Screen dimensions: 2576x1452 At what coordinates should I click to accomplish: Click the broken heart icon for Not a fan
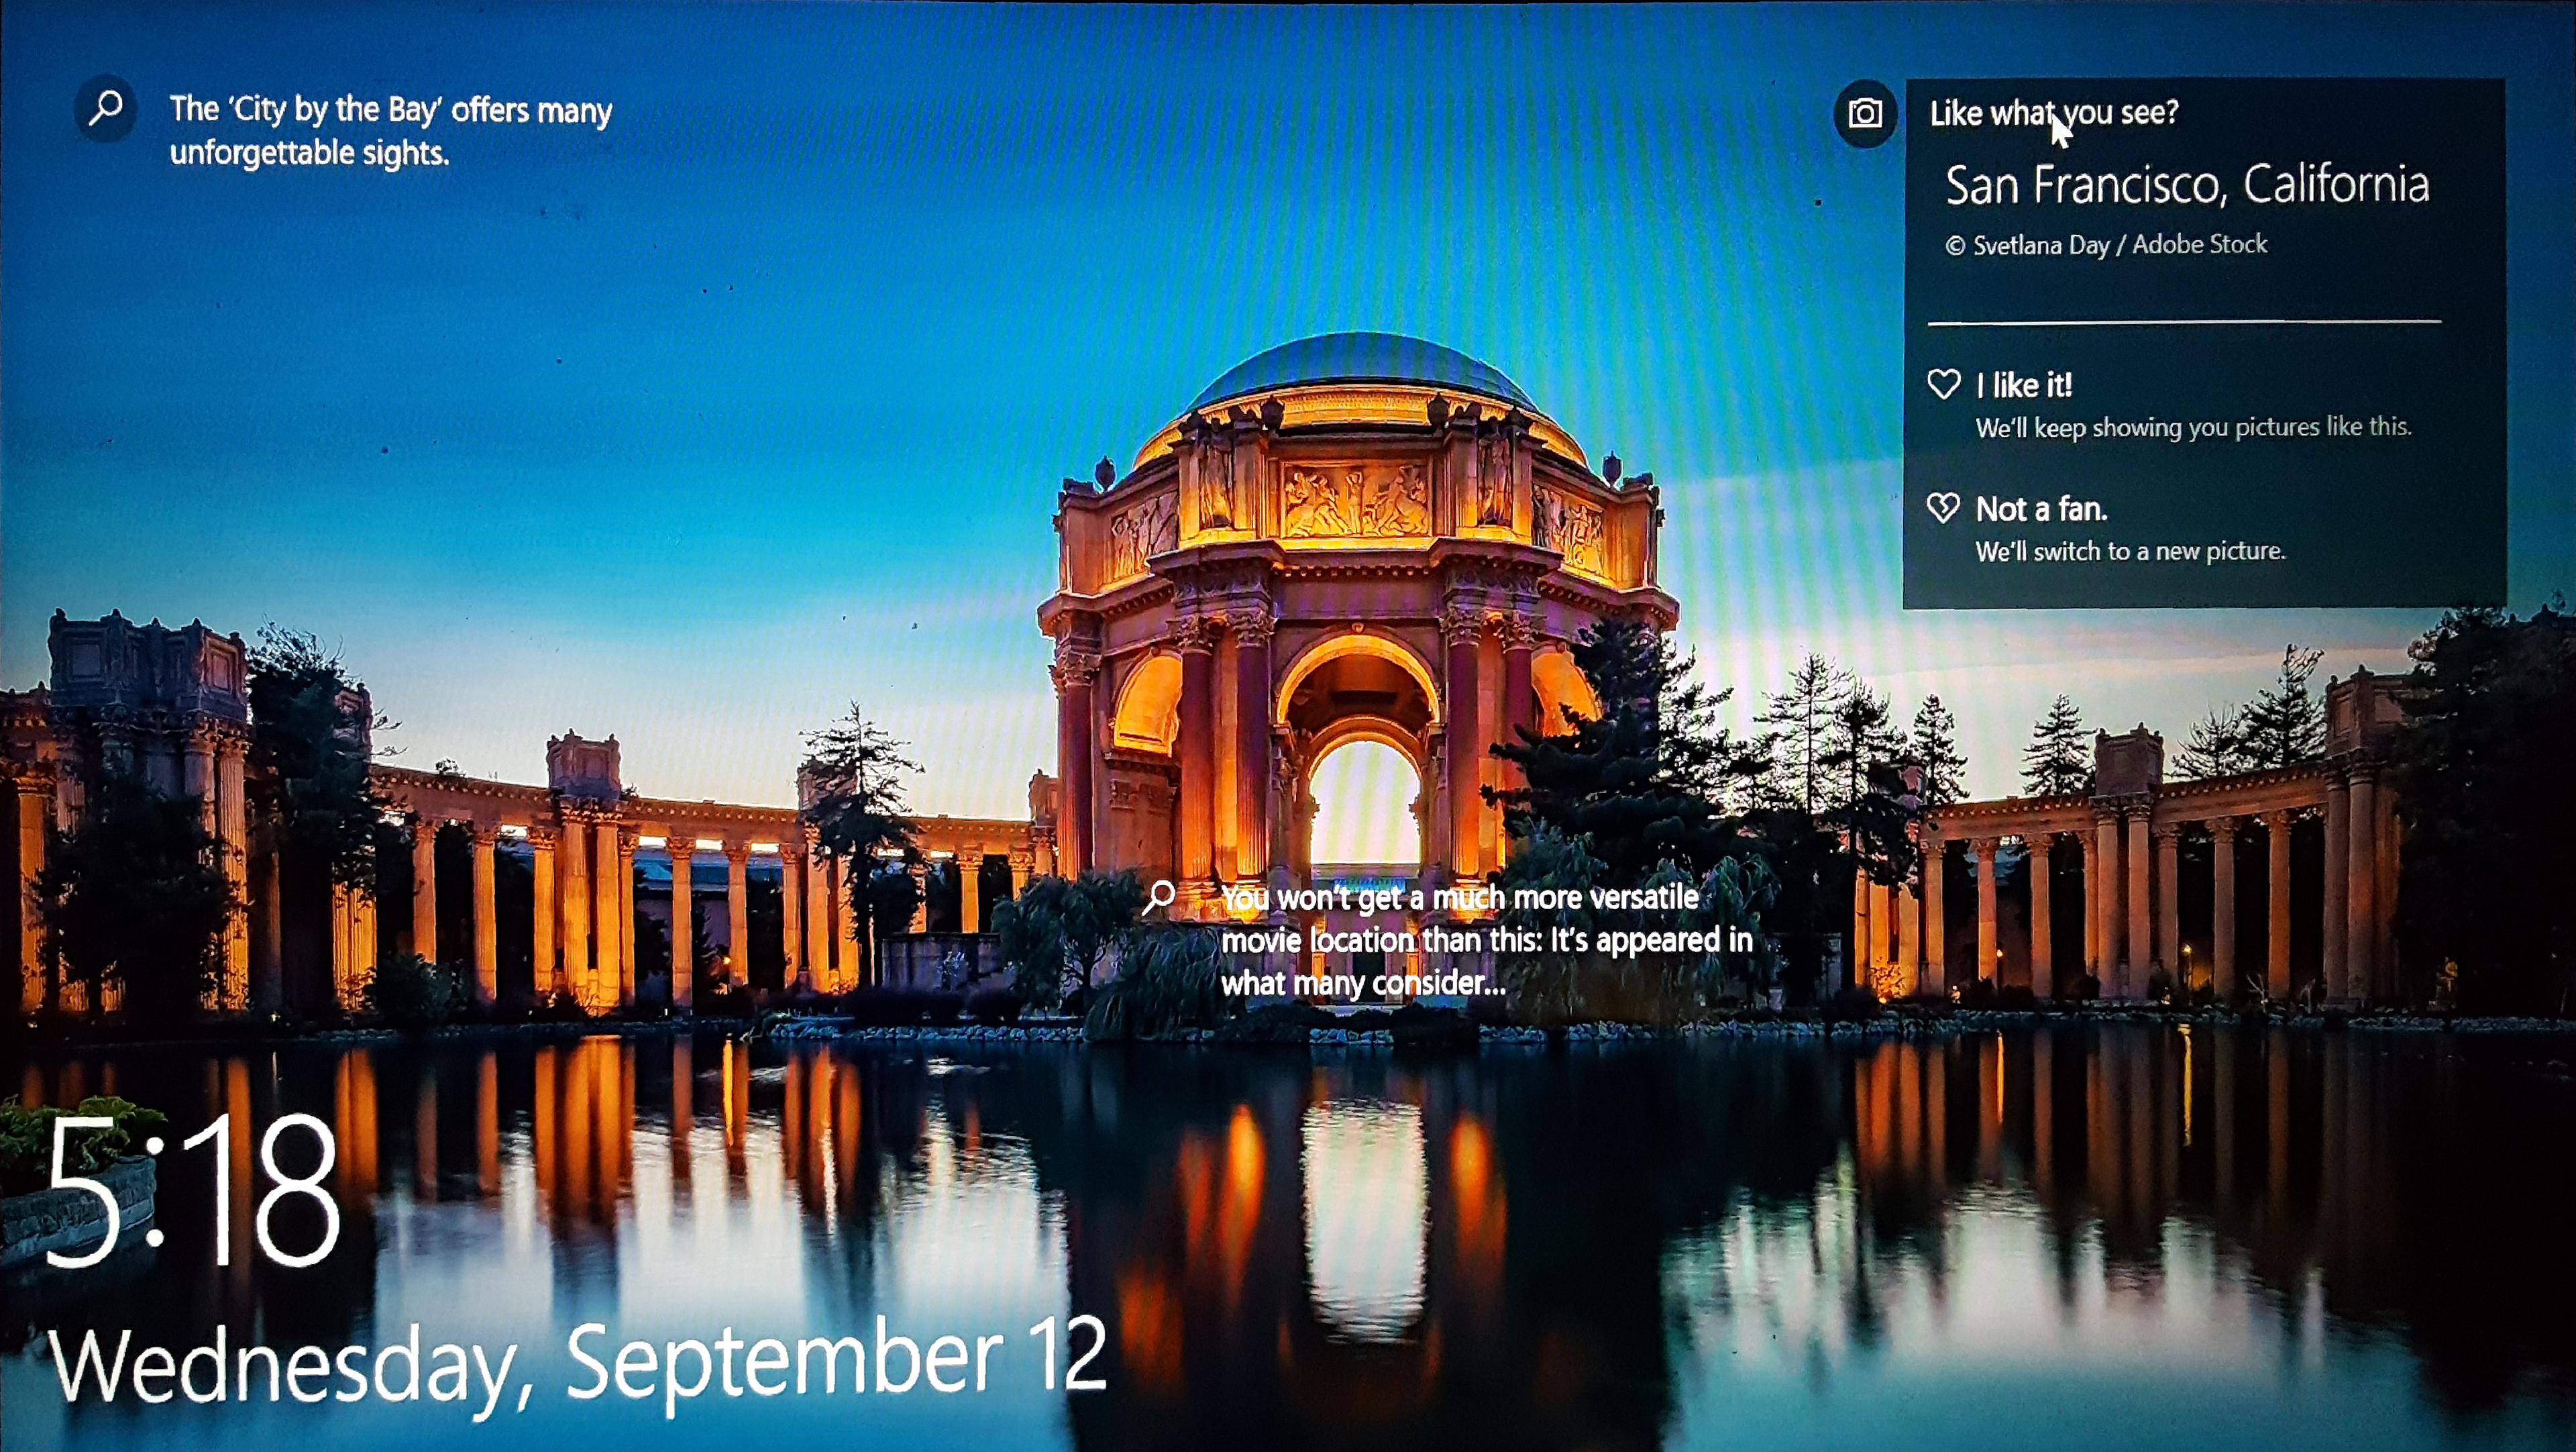(x=1944, y=508)
